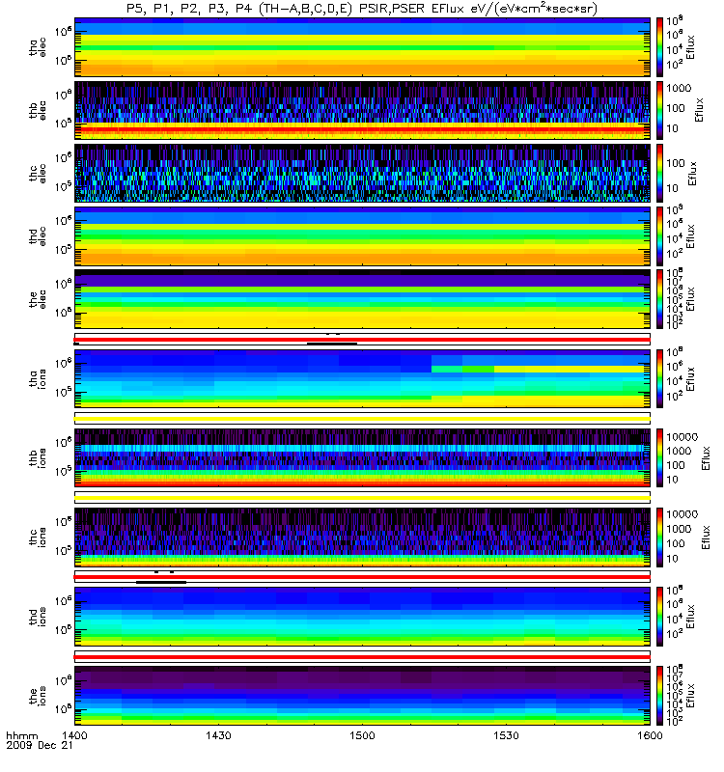Viewport: 724px width, 772px height.
Task: Click the thb ions color bar
Action: point(659,457)
